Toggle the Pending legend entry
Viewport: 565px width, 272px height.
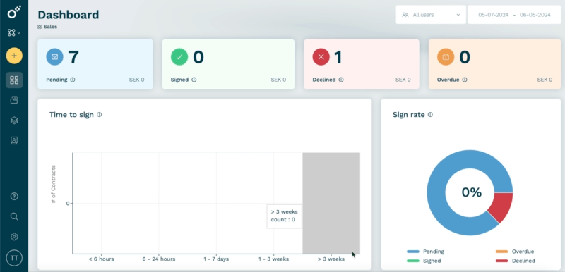point(426,252)
